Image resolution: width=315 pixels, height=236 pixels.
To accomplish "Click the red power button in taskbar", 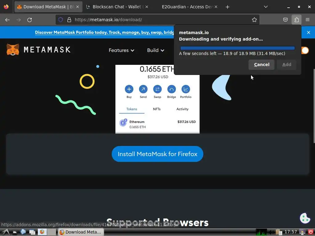I will coord(310,232).
